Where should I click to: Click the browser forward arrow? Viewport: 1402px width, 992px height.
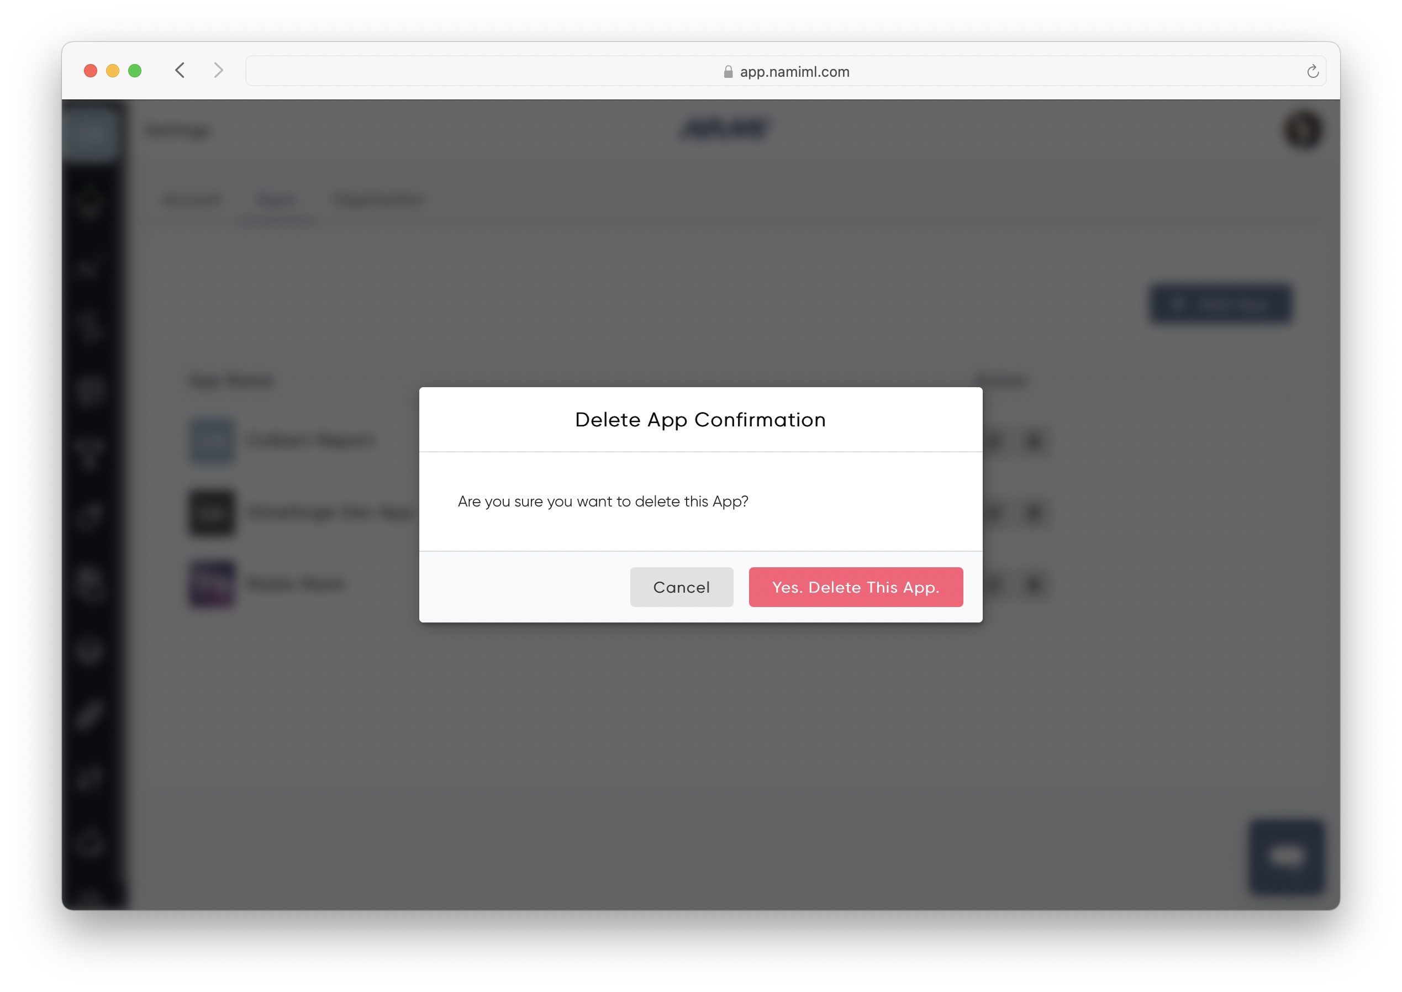218,70
